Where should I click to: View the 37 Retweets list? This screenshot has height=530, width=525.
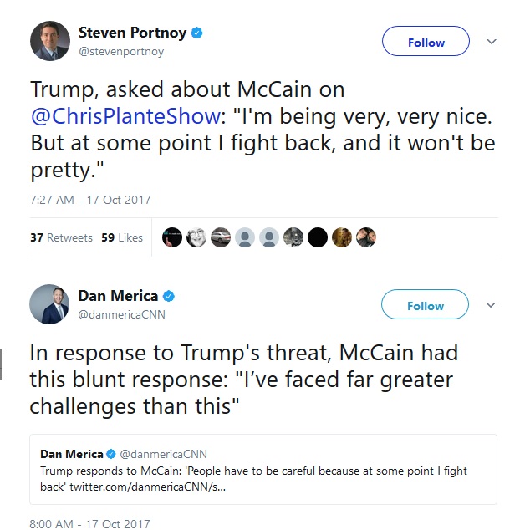click(x=61, y=237)
